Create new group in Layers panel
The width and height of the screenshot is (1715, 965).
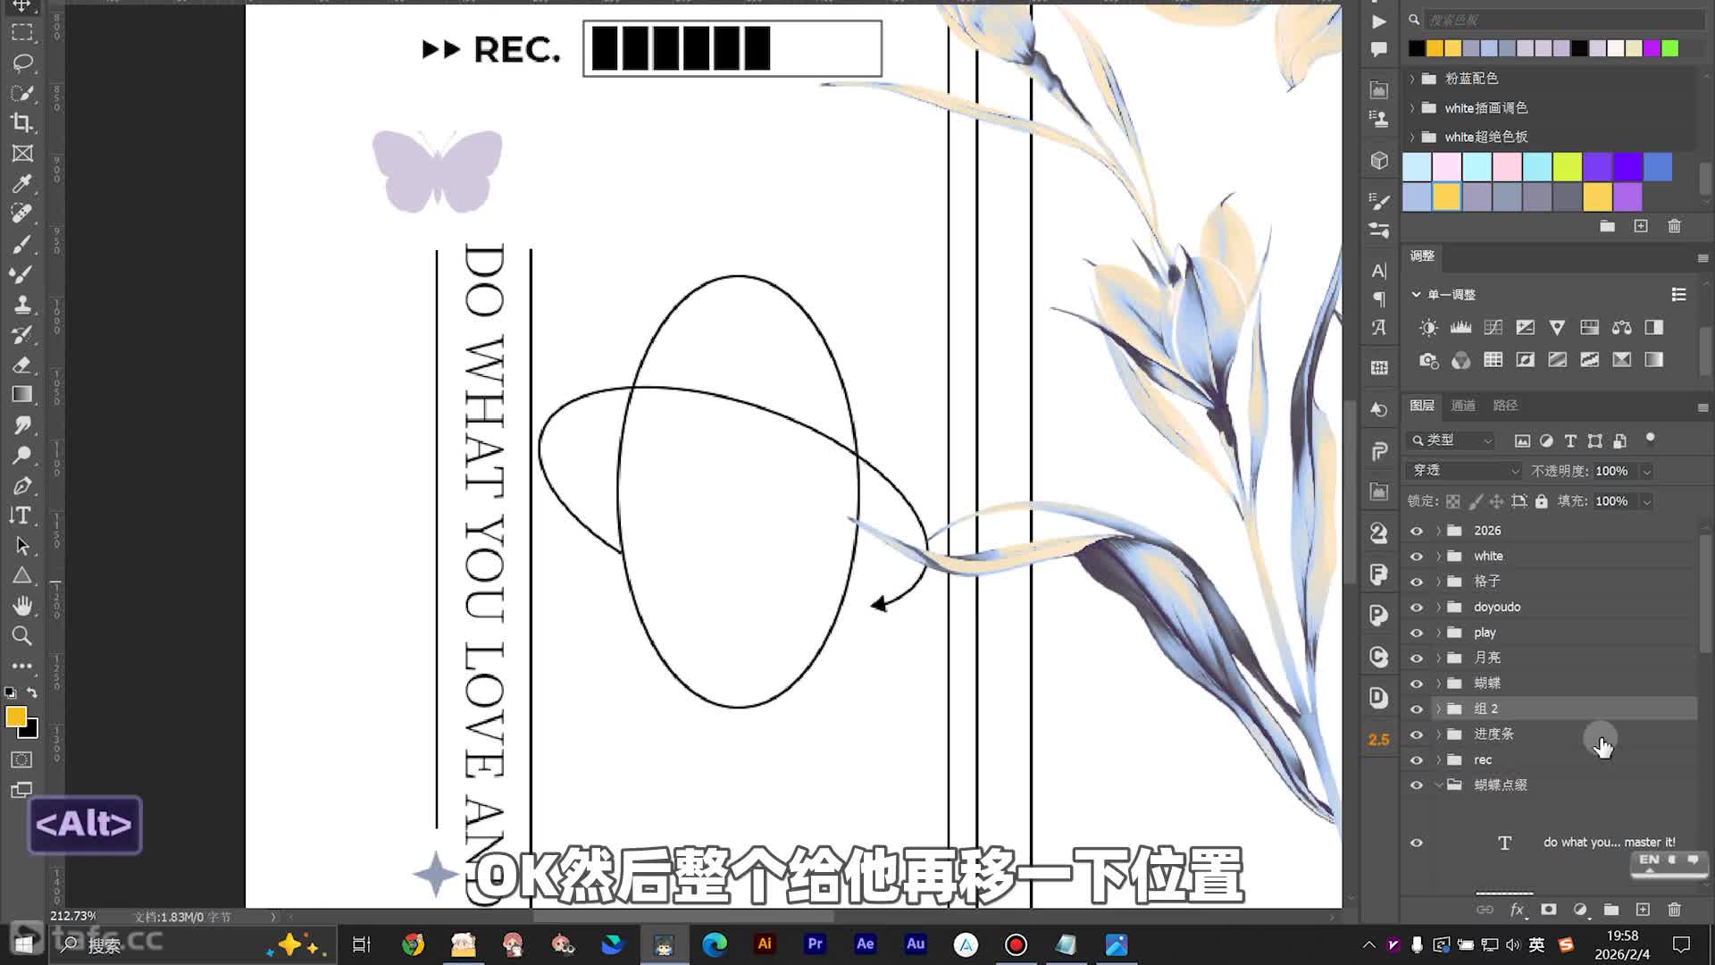pyautogui.click(x=1611, y=910)
